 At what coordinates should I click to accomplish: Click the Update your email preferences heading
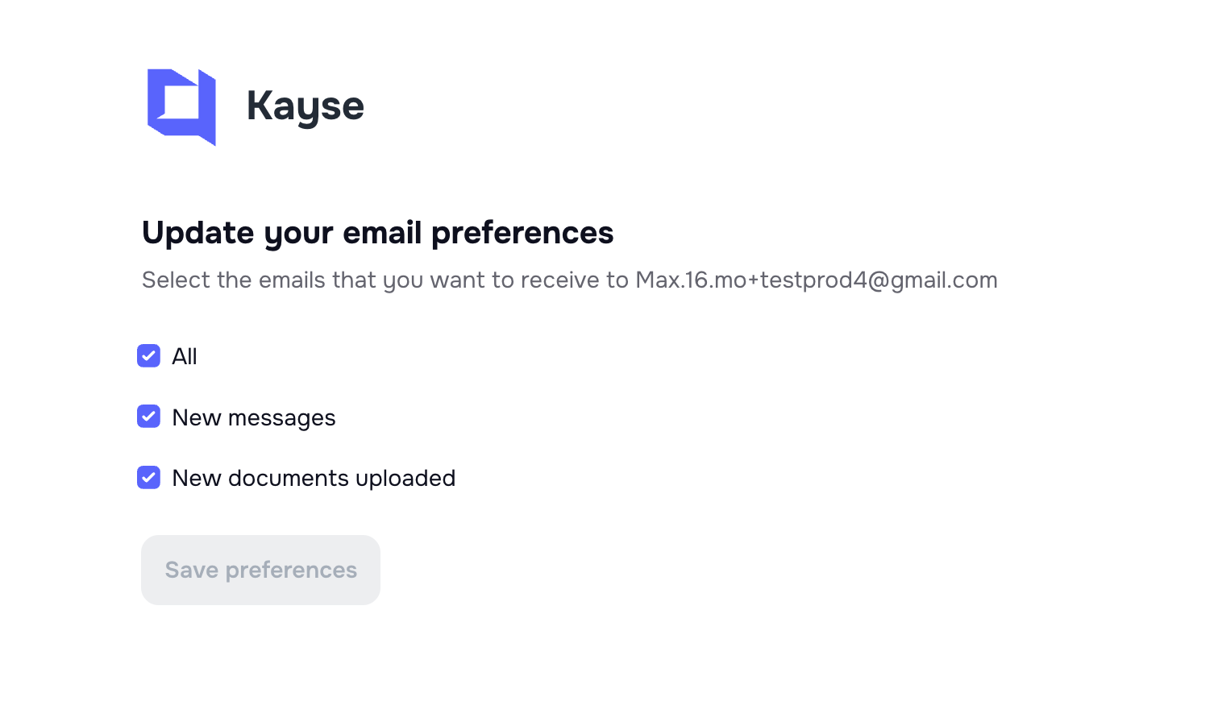pos(377,233)
